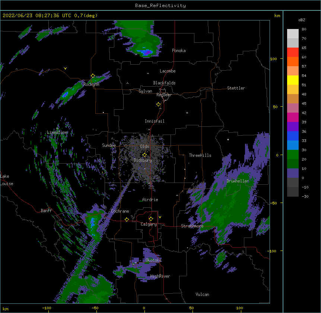321x313 pixels.
Task: Click the yellow diamond marker between Olds and Didsbury
Action: pyautogui.click(x=144, y=155)
